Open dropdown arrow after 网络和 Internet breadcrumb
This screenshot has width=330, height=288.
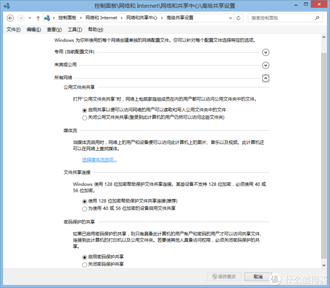click(x=122, y=18)
